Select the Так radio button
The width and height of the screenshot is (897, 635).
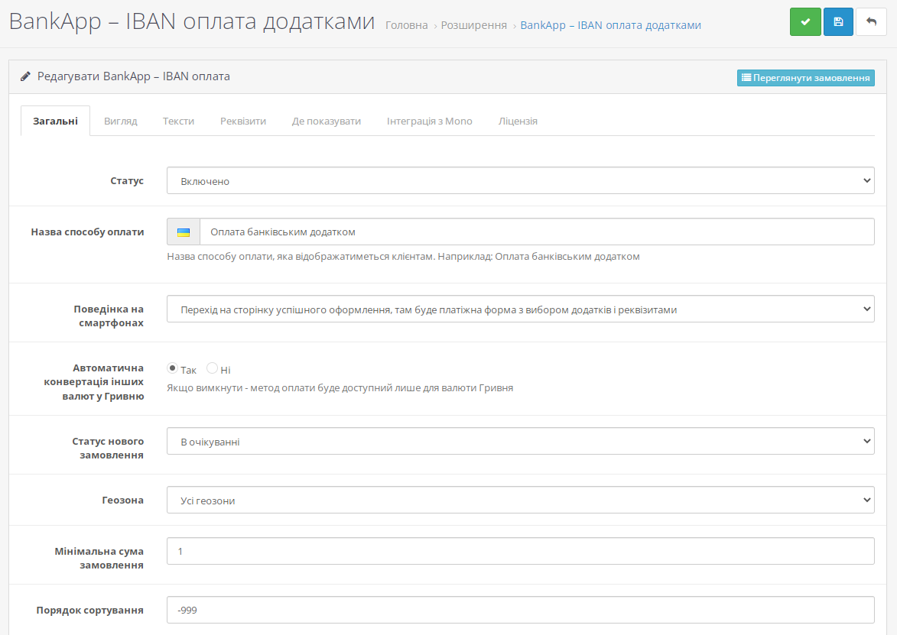click(x=173, y=368)
